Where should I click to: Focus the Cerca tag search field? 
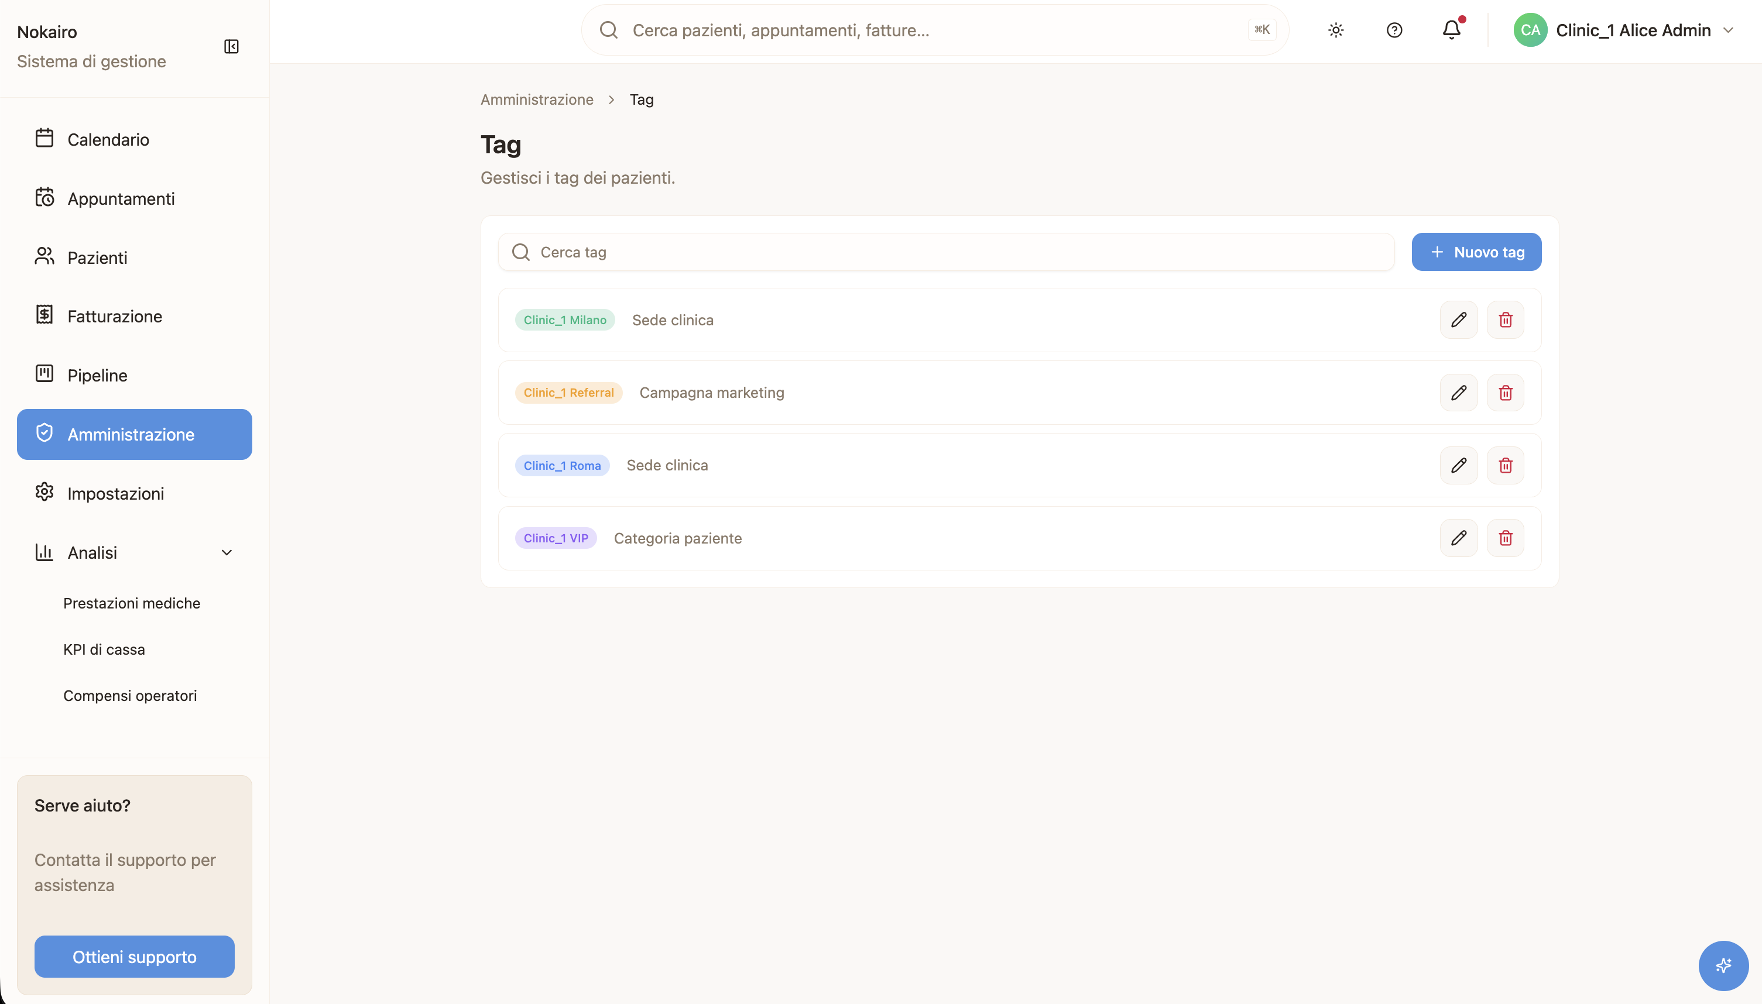point(946,252)
